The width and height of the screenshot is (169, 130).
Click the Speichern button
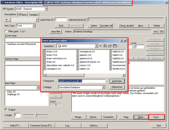click(117, 81)
